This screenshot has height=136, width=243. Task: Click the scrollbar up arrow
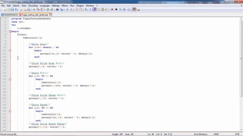tap(241, 19)
